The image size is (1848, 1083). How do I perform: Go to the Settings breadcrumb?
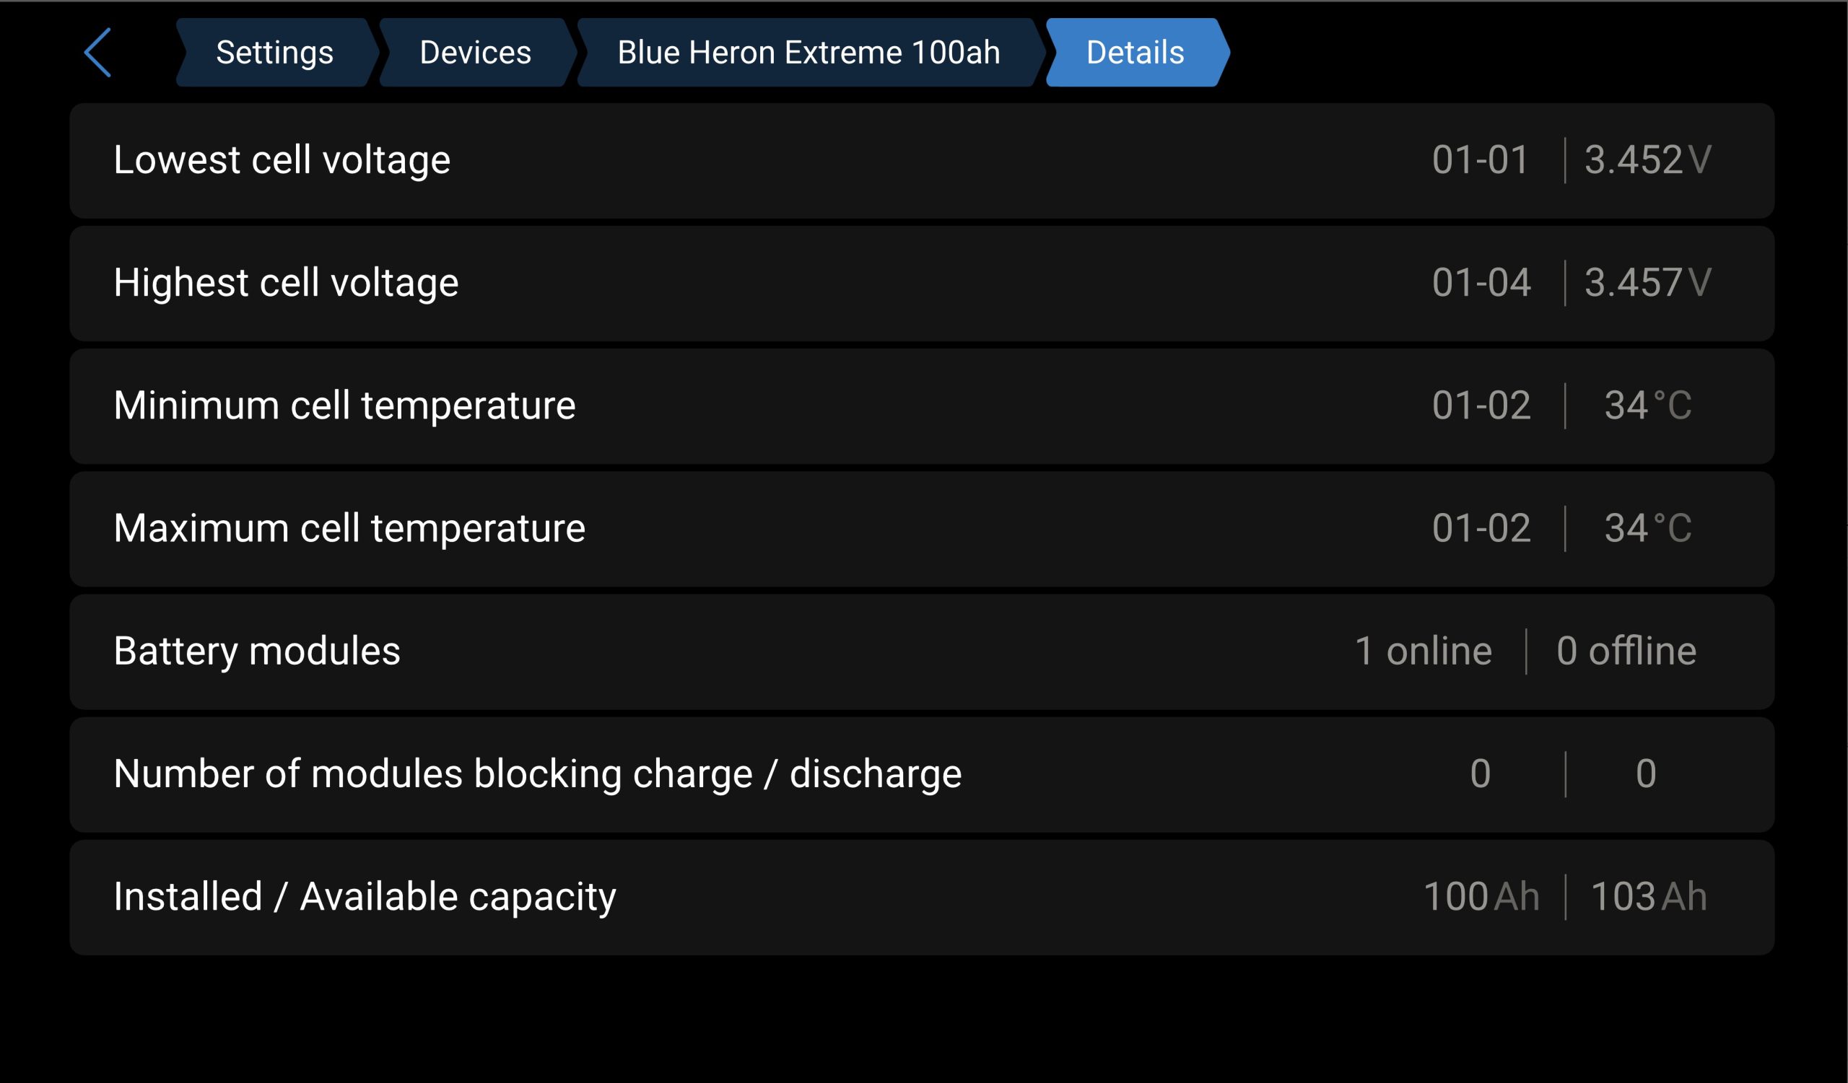tap(274, 53)
